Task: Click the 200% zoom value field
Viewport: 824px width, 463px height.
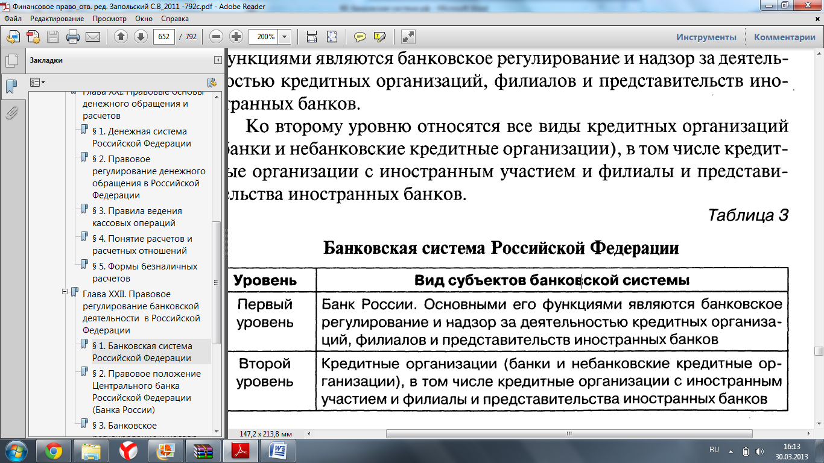Action: tap(264, 37)
